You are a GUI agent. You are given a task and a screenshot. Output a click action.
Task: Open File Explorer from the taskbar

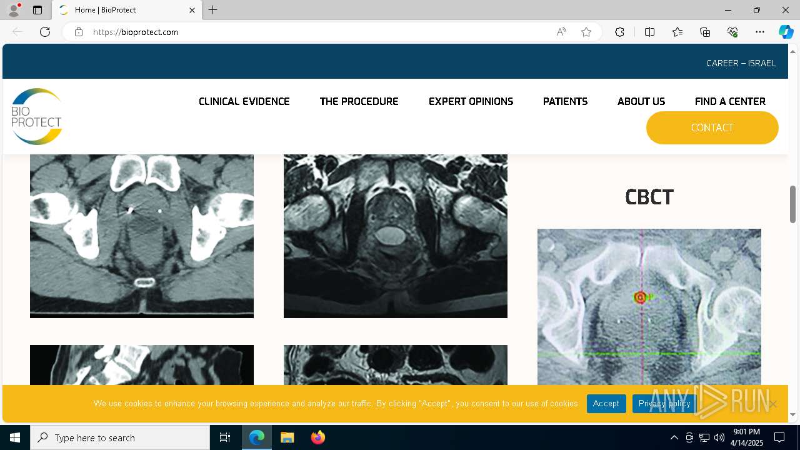(287, 437)
